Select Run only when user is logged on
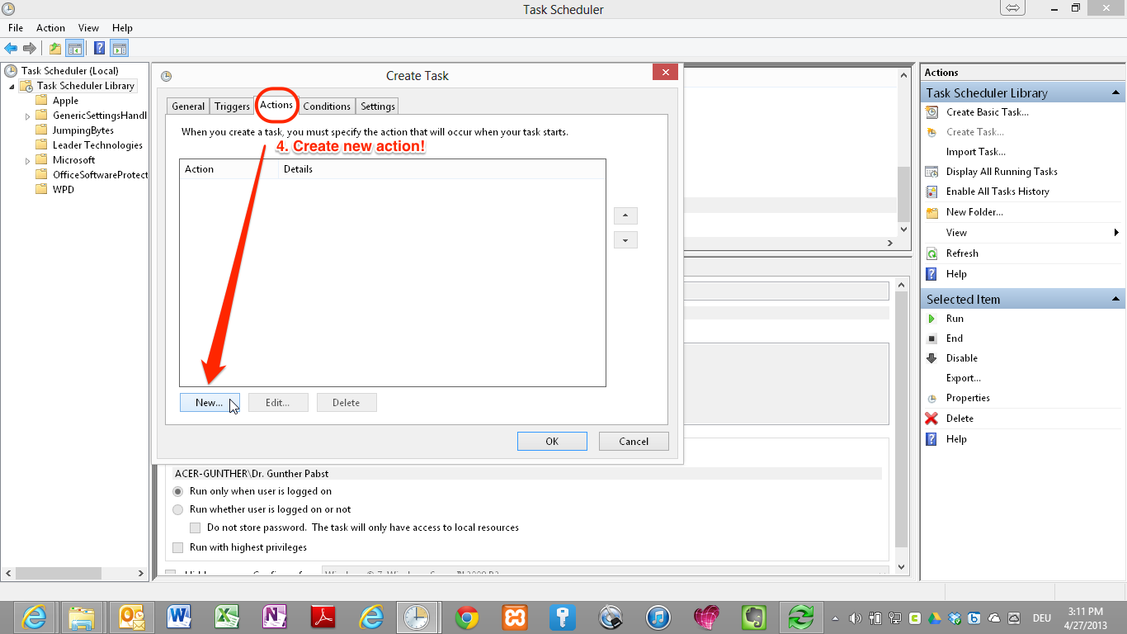Screen dimensions: 1127x634 (177, 491)
